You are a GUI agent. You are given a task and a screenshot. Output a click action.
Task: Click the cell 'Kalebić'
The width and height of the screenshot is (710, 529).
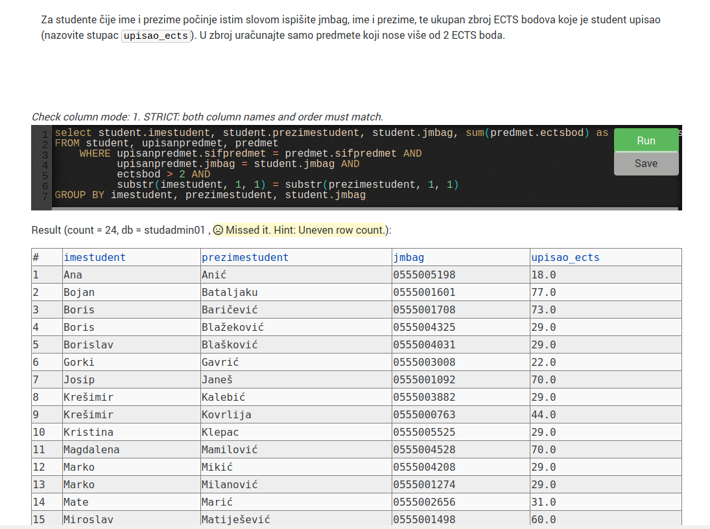point(296,398)
